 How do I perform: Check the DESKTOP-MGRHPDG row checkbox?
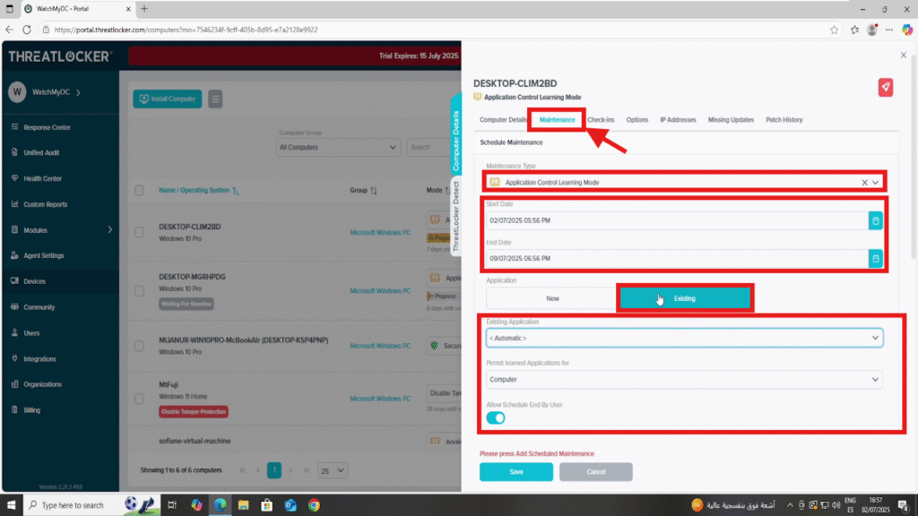[139, 290]
